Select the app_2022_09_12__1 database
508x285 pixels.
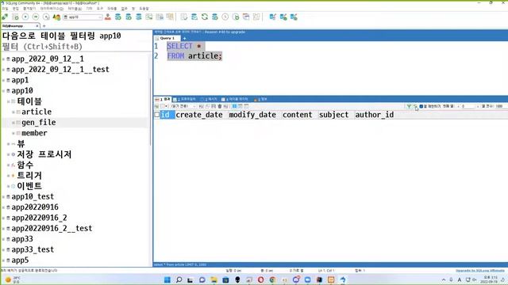48,59
